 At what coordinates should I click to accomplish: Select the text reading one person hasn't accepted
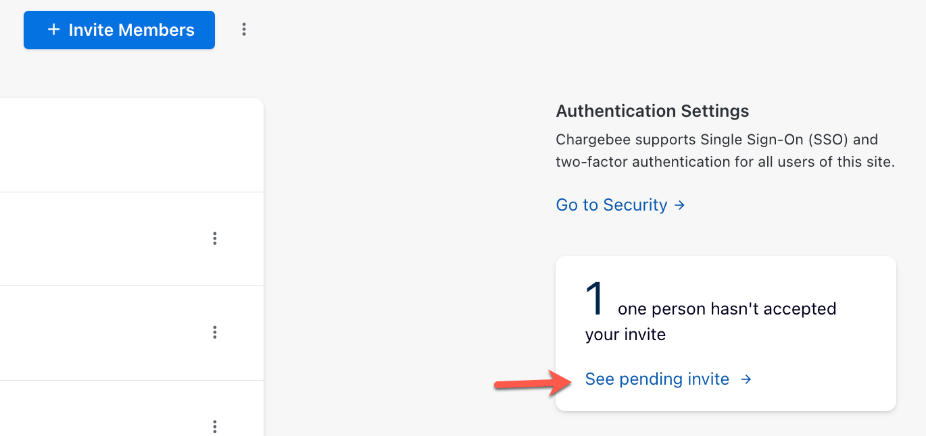pos(727,308)
